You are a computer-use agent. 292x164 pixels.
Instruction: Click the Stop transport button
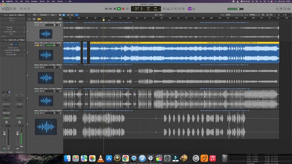115,9
